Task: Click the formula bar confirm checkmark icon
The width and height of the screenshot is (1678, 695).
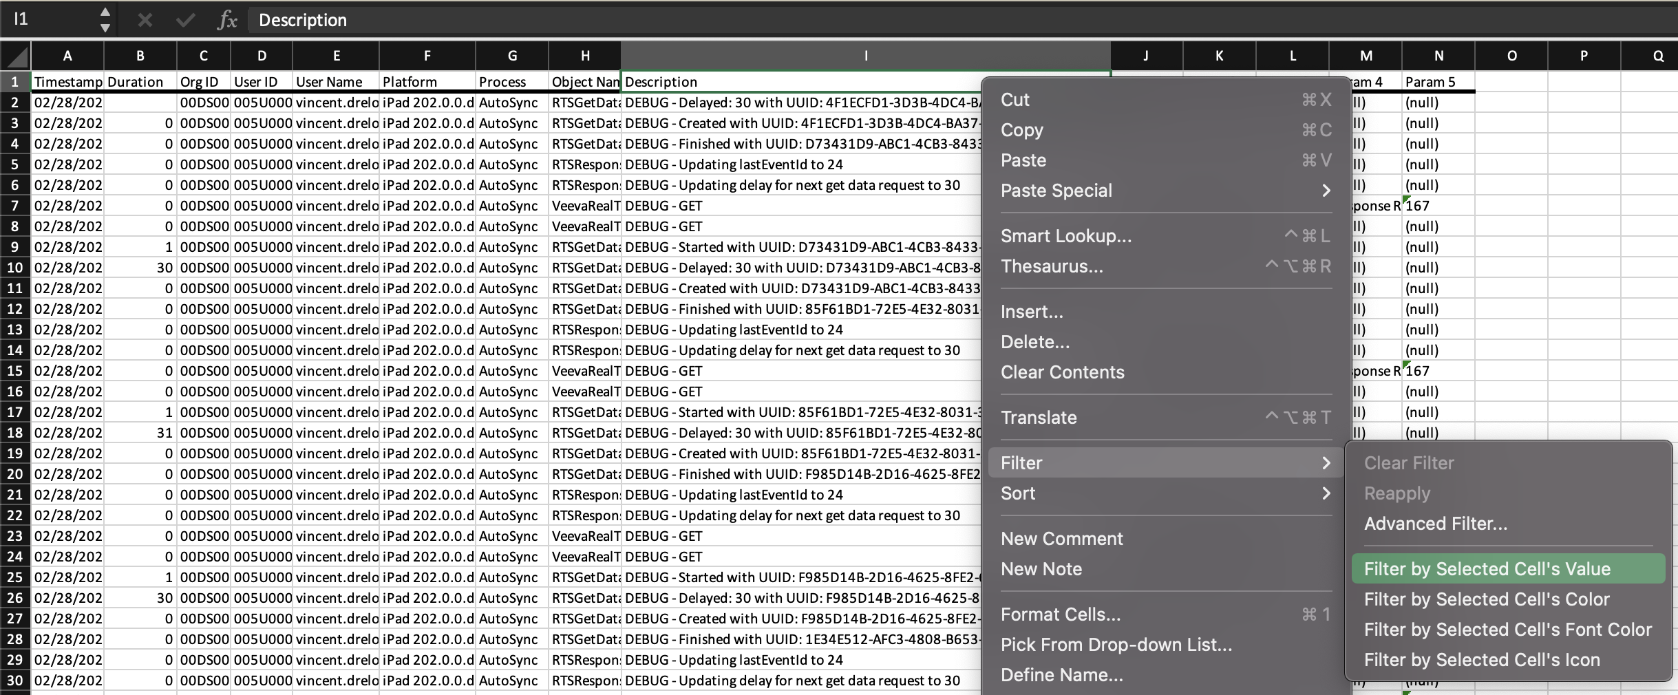Action: [x=185, y=21]
